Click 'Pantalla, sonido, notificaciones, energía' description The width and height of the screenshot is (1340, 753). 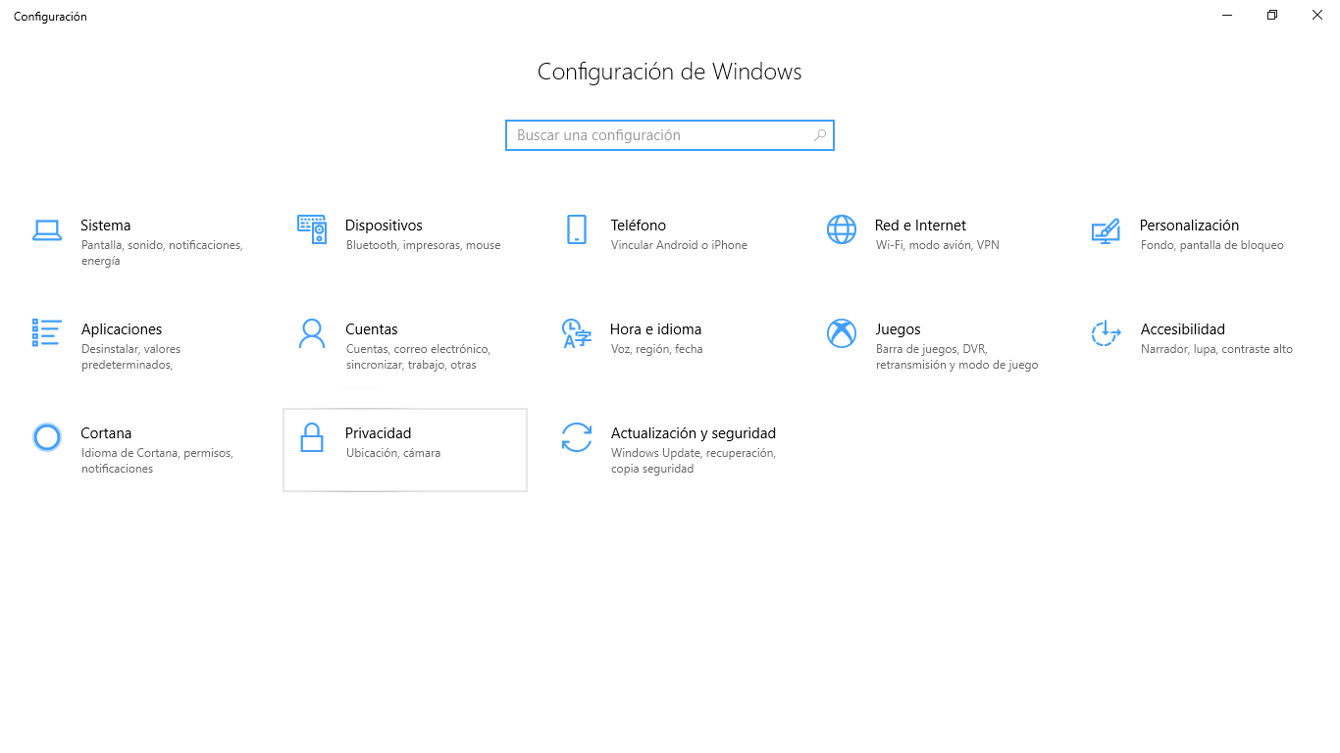tap(162, 253)
